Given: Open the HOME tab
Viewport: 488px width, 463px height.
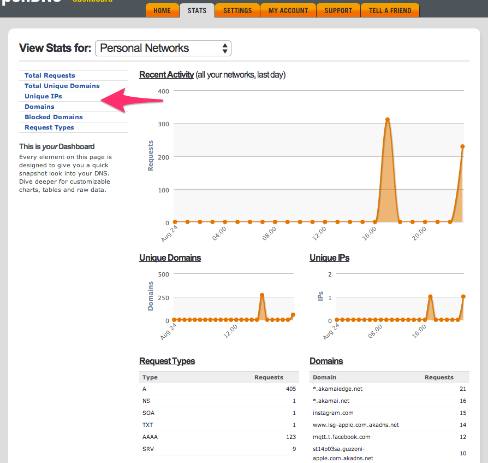Looking at the screenshot, I should pos(162,10).
